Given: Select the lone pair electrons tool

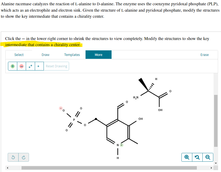Looking at the screenshot, I should [x=30, y=66].
